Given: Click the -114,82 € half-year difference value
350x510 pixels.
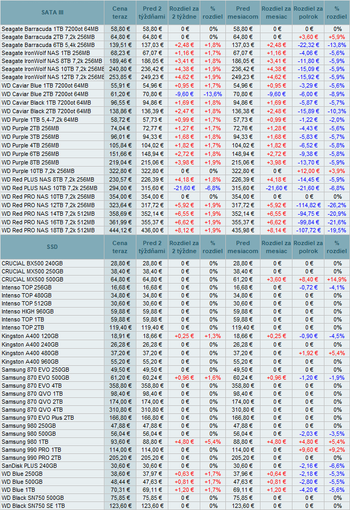Looking at the screenshot, I should [308, 205].
